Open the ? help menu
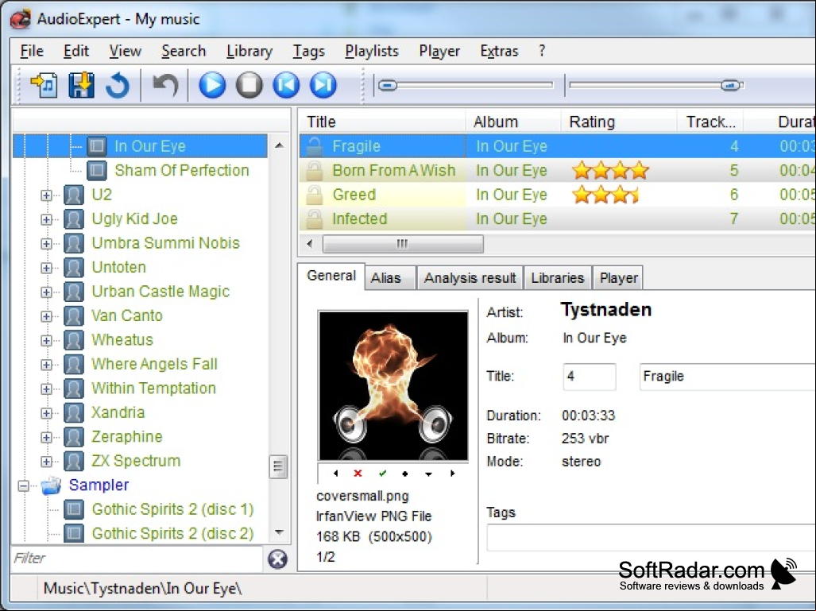 542,51
